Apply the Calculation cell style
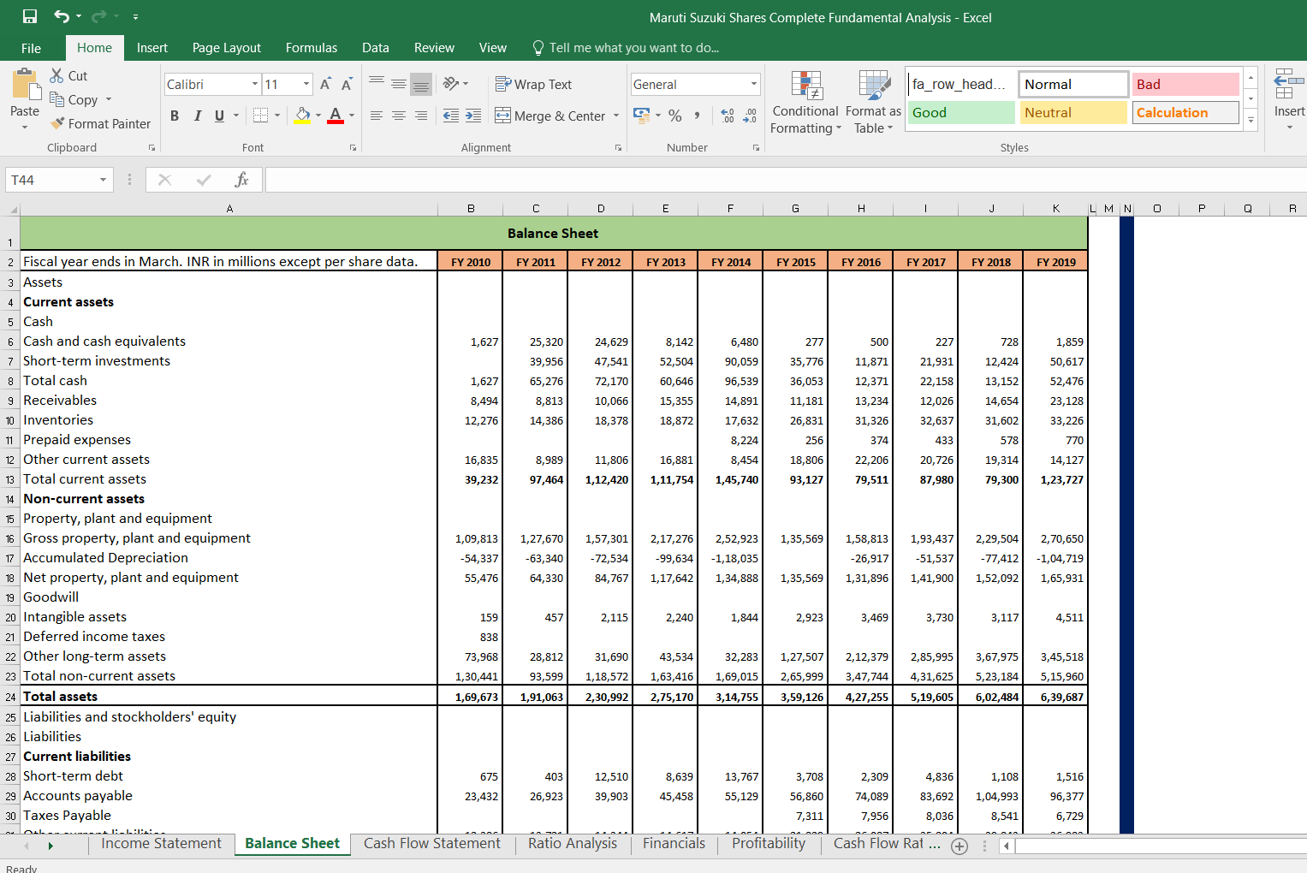 point(1185,112)
